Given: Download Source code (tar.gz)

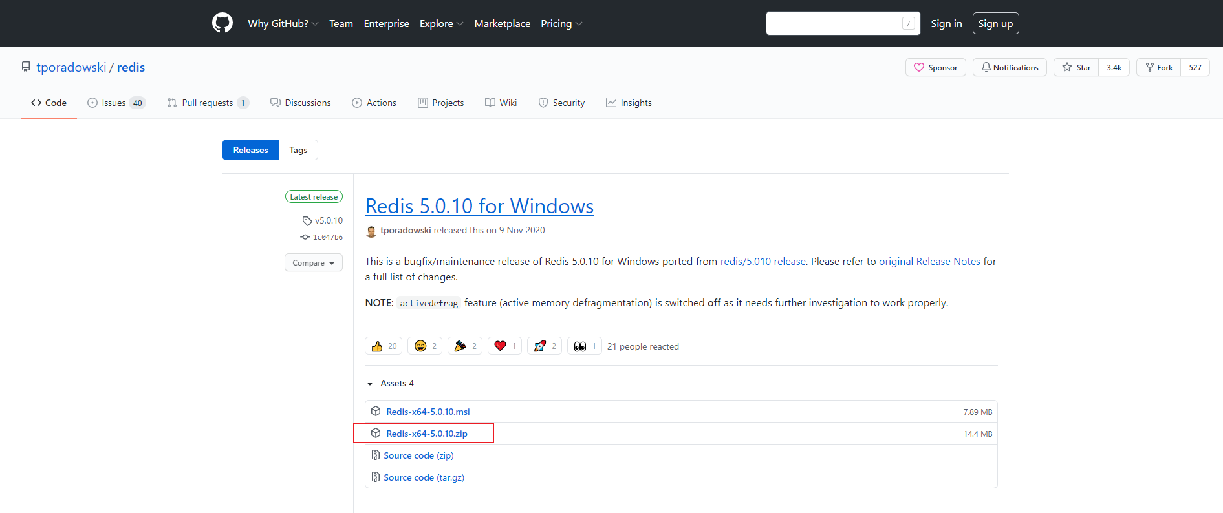Looking at the screenshot, I should [x=424, y=477].
